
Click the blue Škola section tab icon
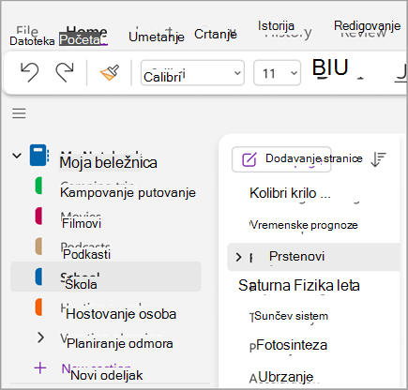(x=38, y=277)
